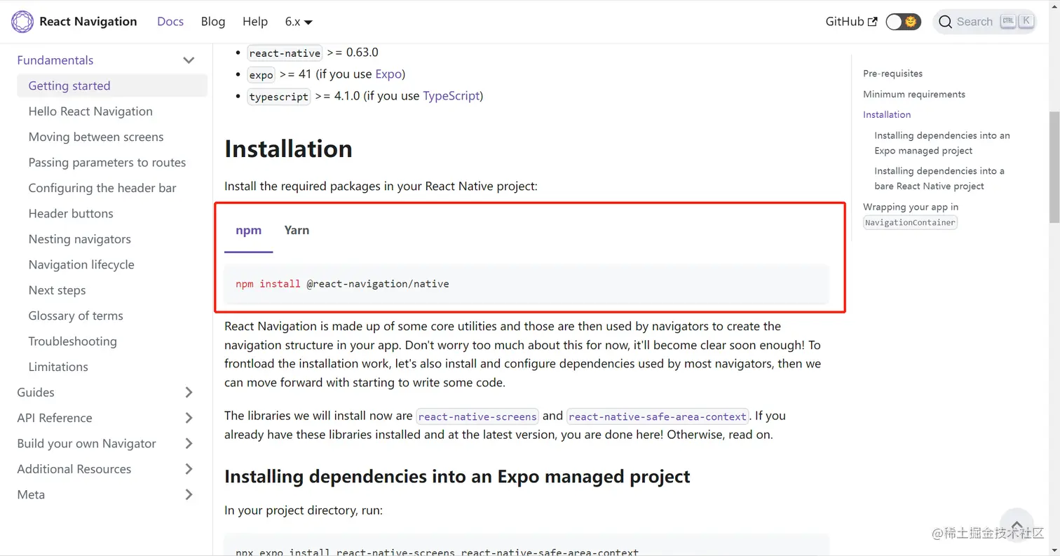Expand the API Reference section chevron
The height and width of the screenshot is (556, 1060).
click(x=189, y=418)
